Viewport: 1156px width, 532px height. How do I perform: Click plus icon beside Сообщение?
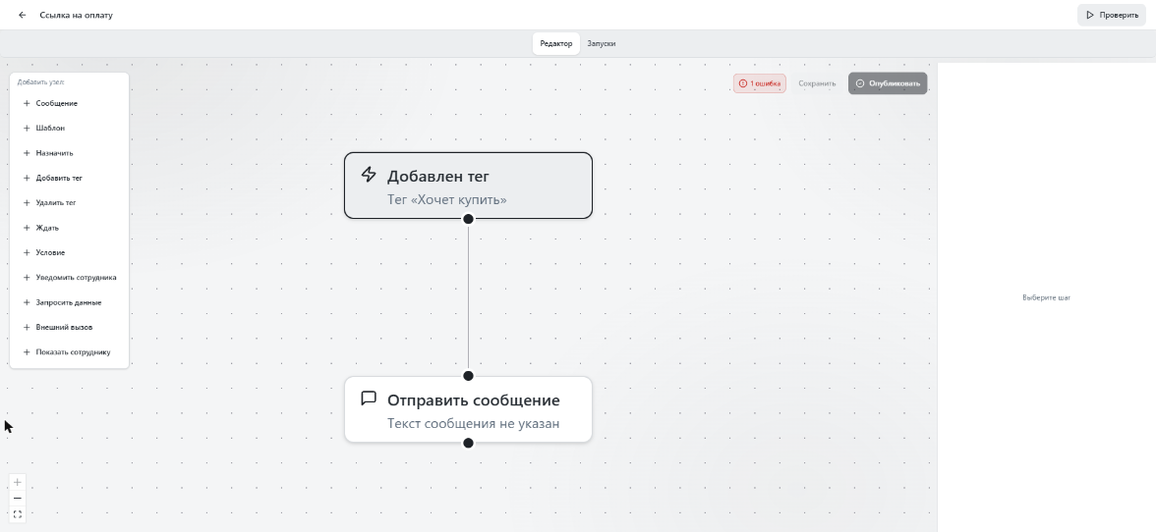pyautogui.click(x=27, y=104)
